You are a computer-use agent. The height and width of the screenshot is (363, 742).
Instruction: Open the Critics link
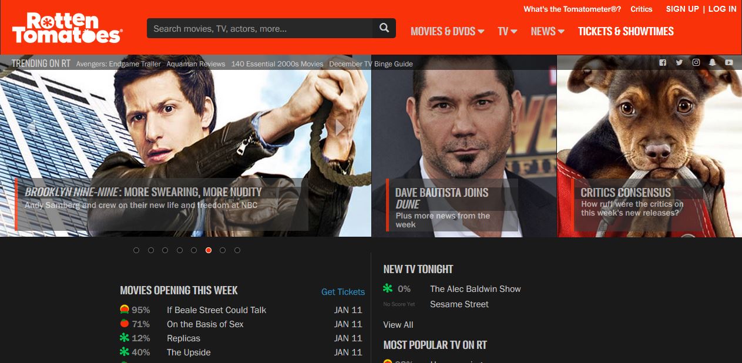[642, 9]
